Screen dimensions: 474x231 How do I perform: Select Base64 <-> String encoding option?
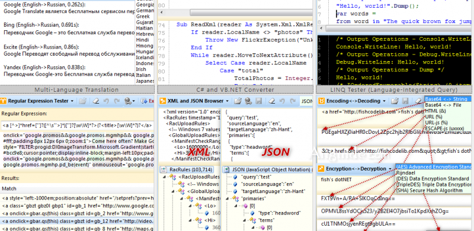click(448, 99)
